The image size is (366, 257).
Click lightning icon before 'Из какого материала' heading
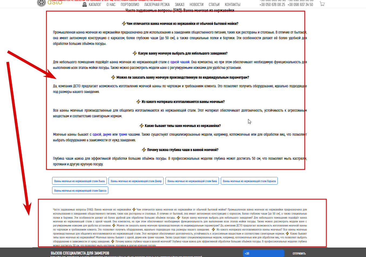[138, 102]
